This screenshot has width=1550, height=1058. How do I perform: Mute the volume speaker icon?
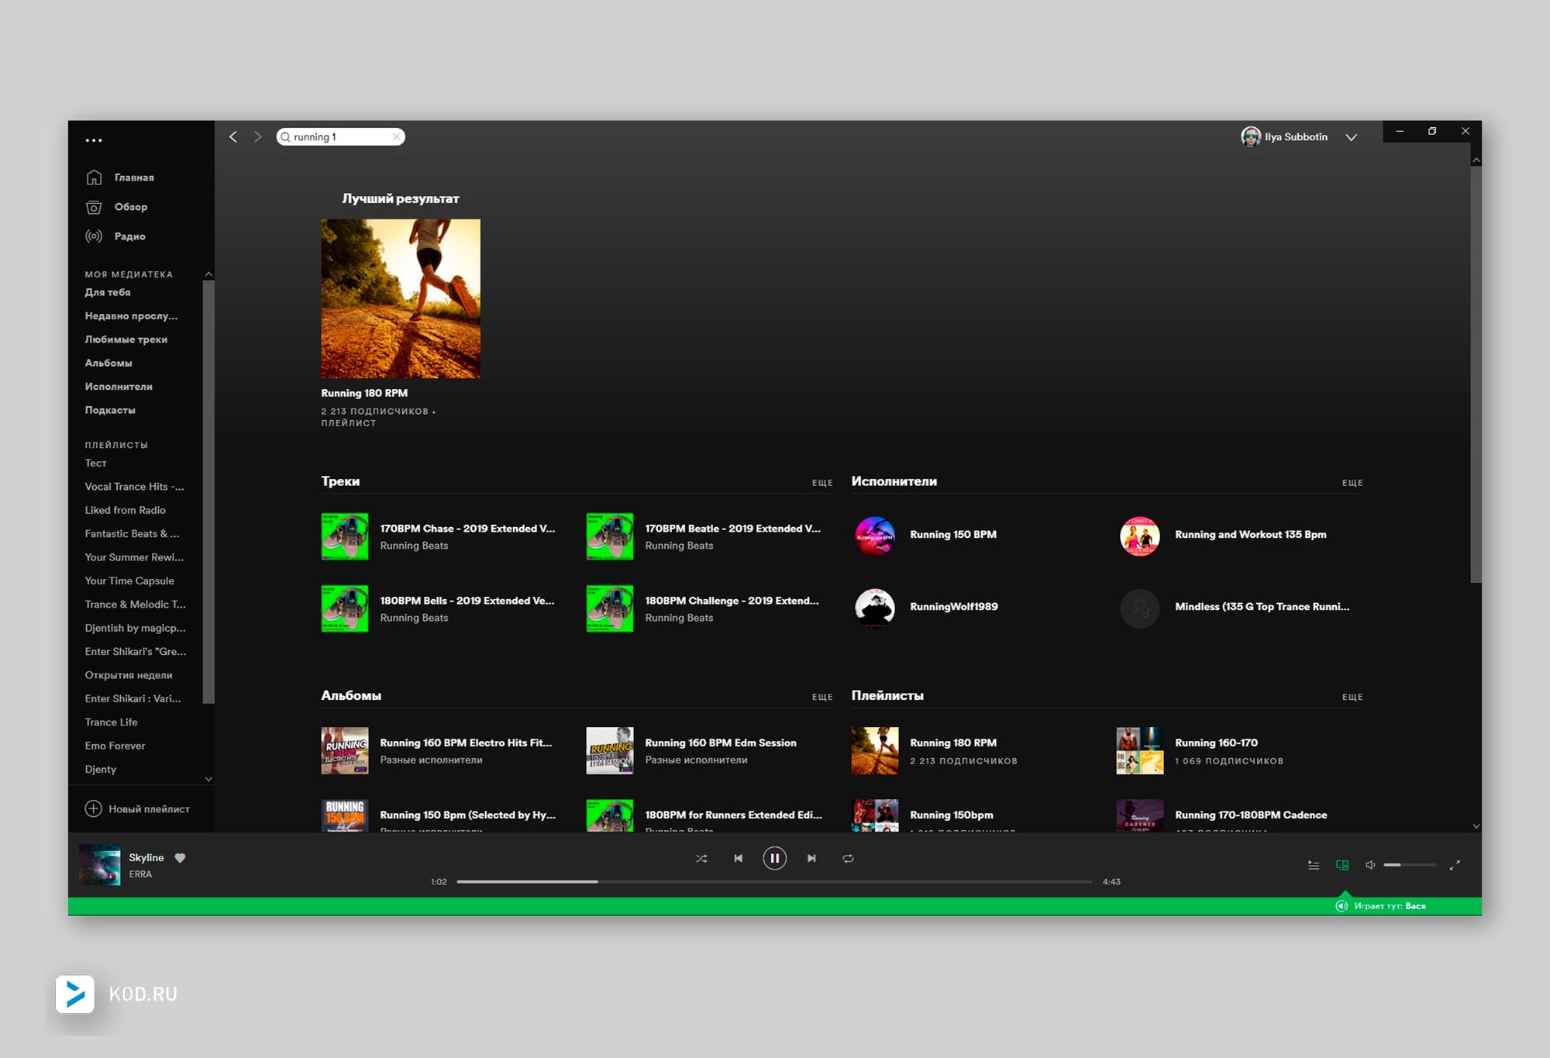pos(1370,865)
